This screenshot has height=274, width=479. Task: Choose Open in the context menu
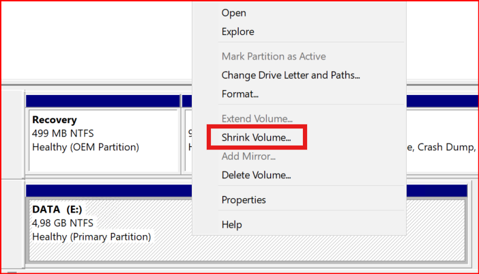point(234,13)
